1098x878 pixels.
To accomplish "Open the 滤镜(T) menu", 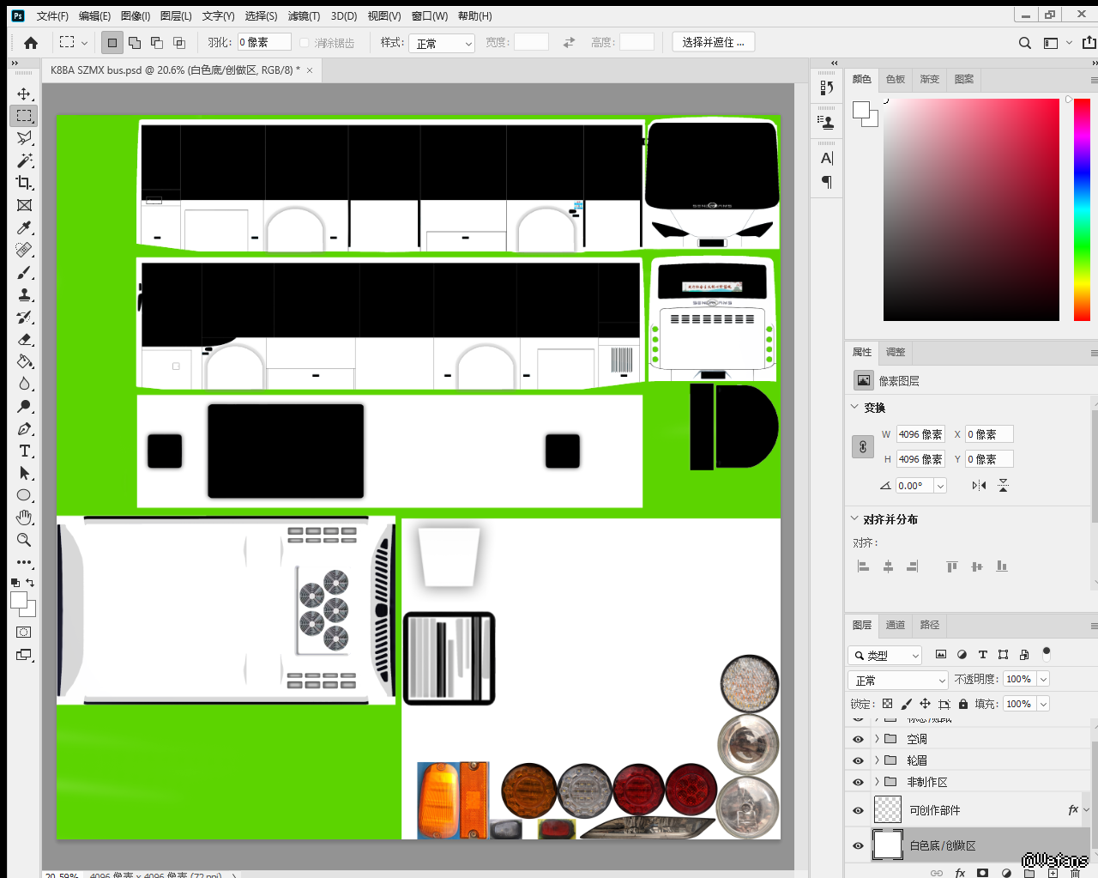I will click(x=304, y=16).
